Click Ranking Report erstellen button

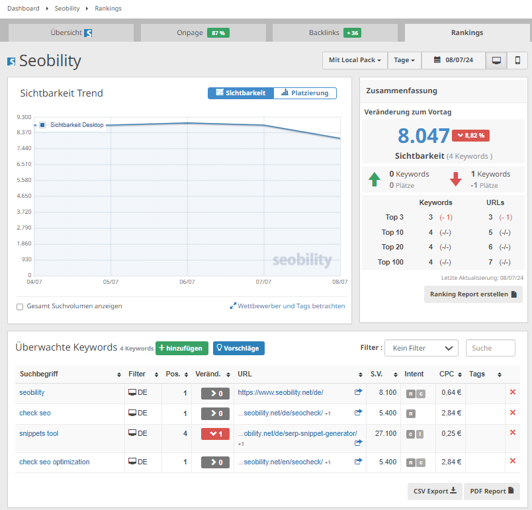pos(473,294)
